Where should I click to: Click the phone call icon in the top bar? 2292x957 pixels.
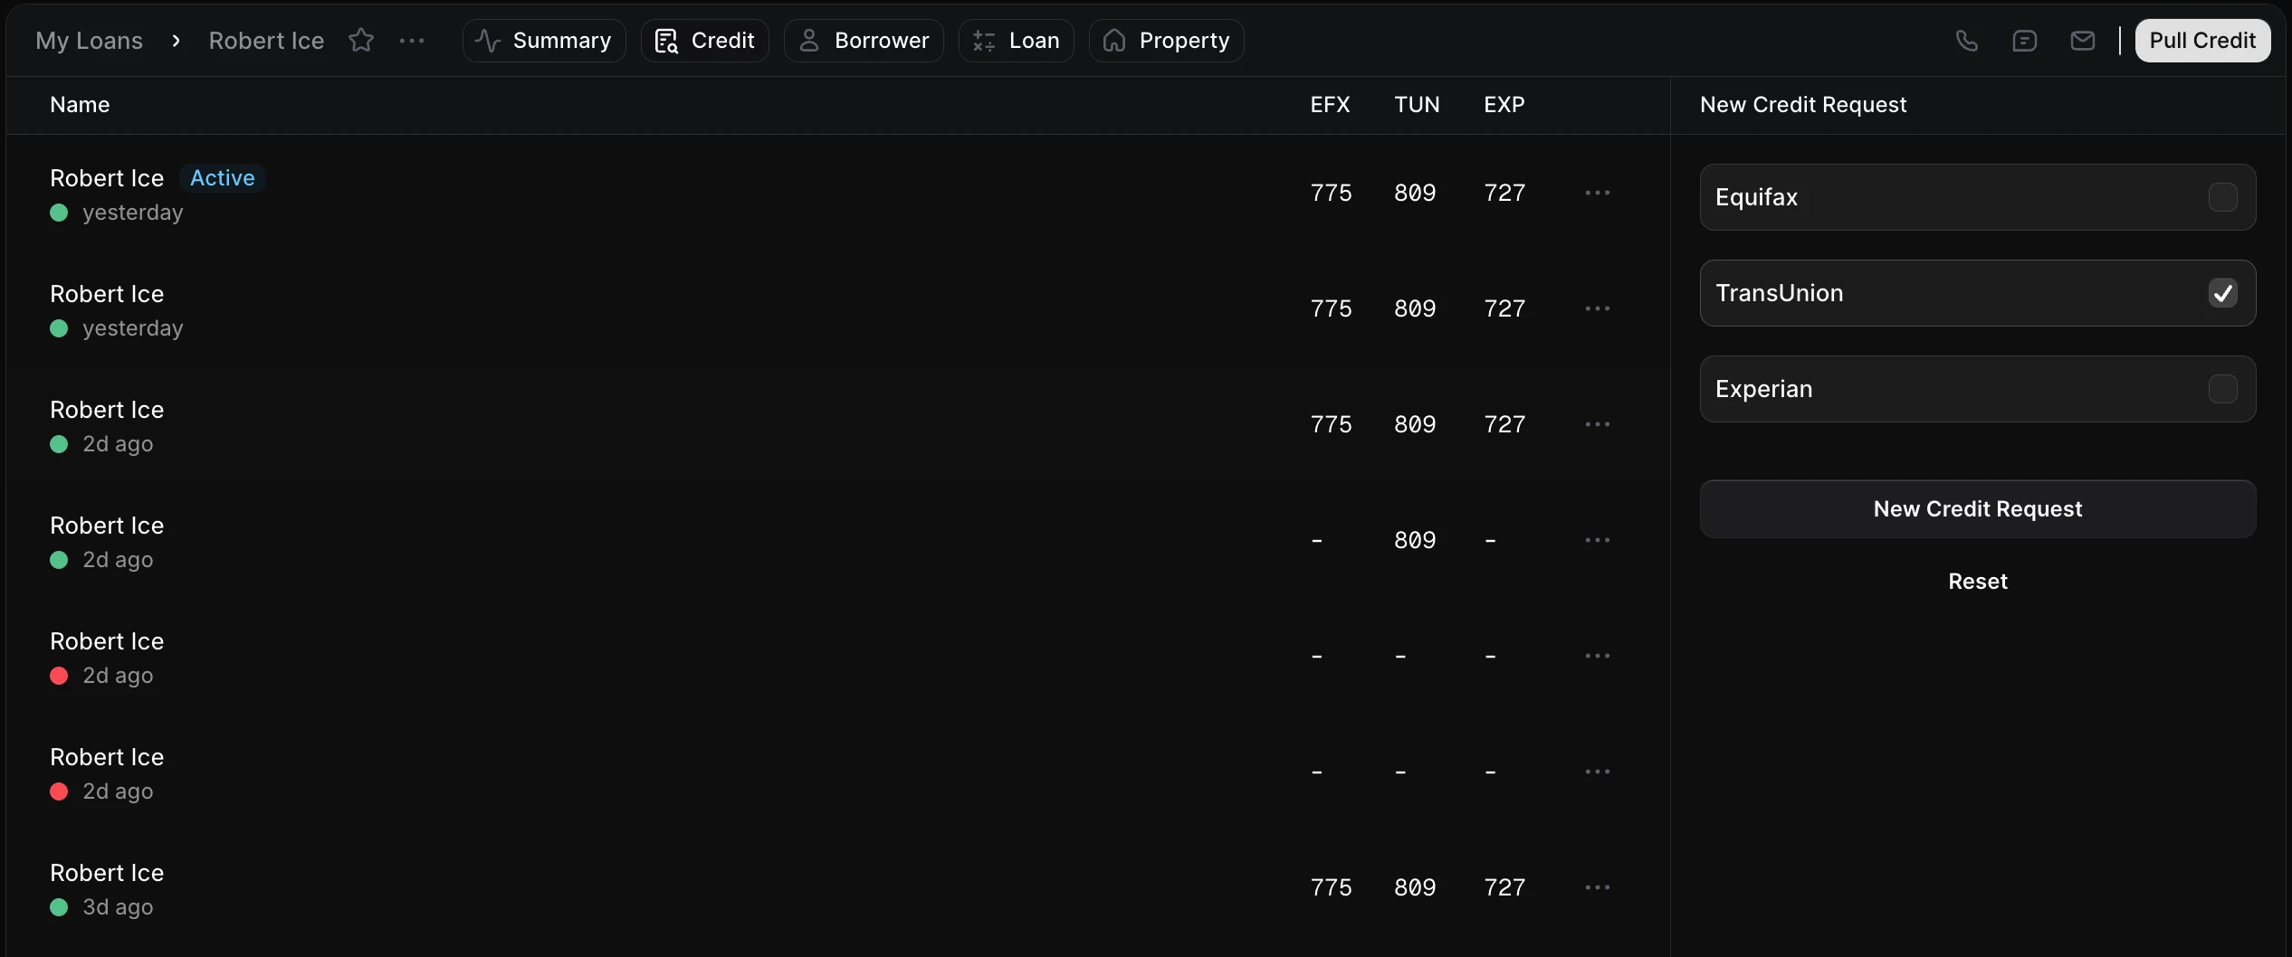click(1967, 41)
